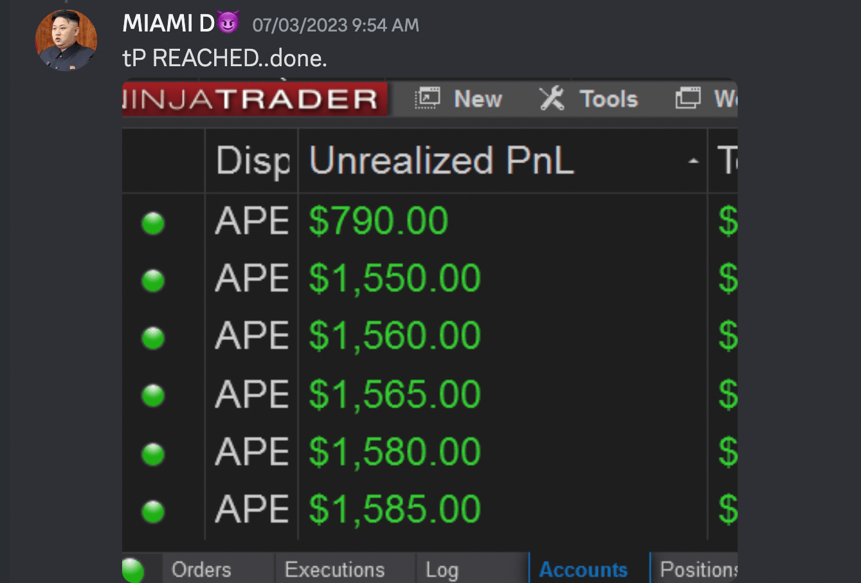861x583 pixels.
Task: Open the Orders tab
Action: coord(201,570)
